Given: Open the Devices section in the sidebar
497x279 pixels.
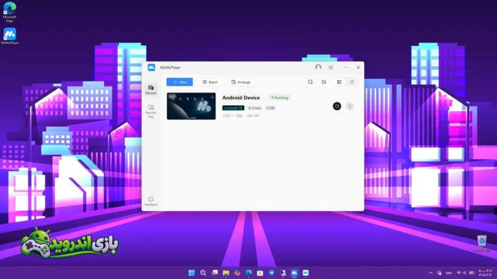Looking at the screenshot, I should tap(151, 90).
